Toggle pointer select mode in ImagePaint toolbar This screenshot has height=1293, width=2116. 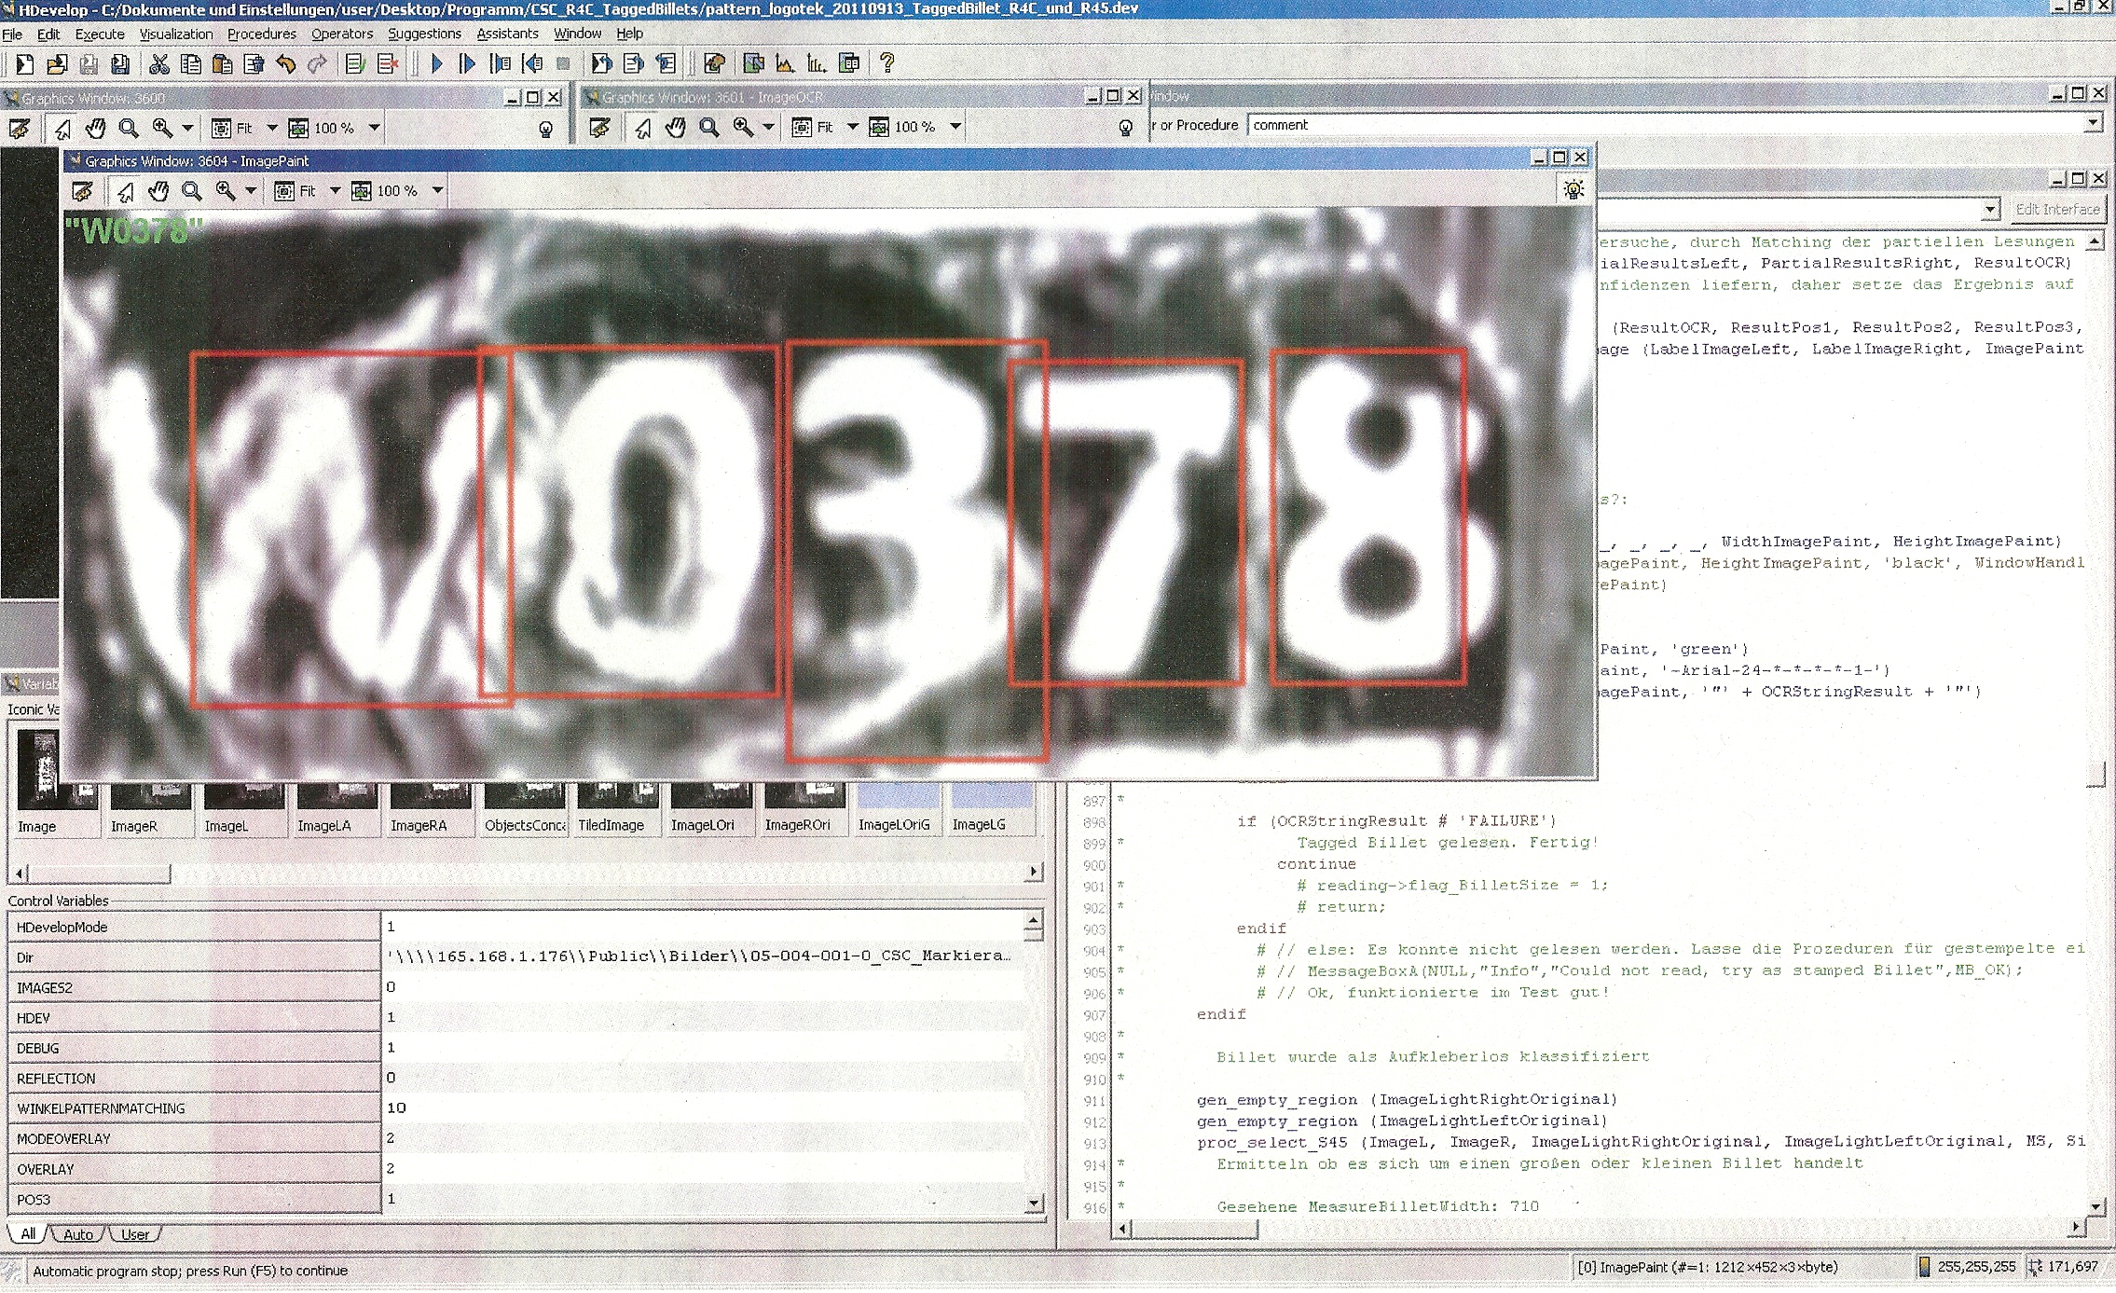[x=125, y=191]
